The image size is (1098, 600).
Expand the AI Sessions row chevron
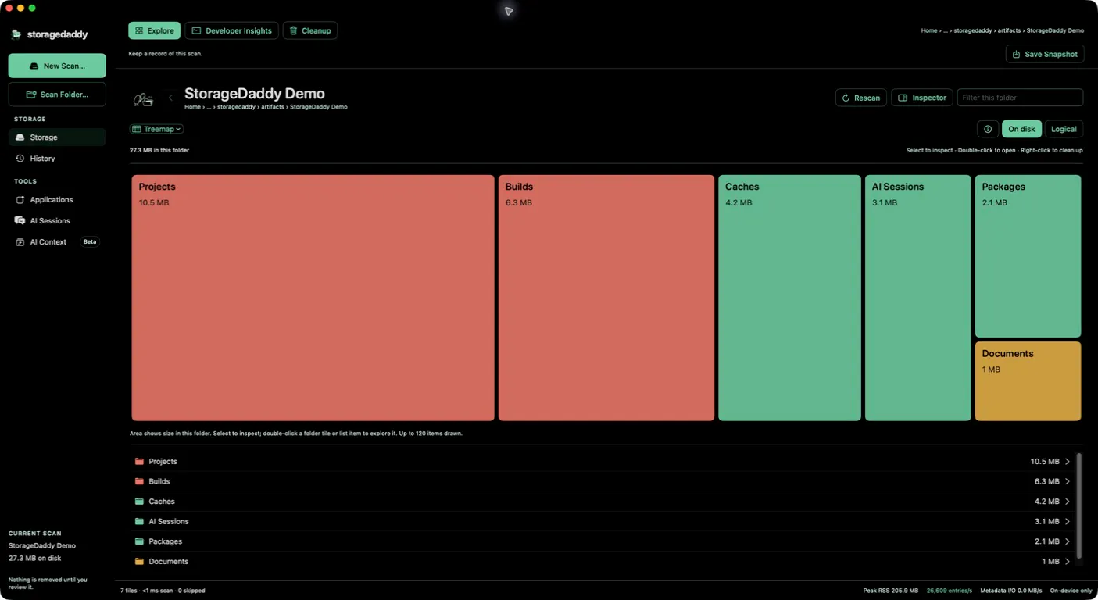pos(1068,522)
